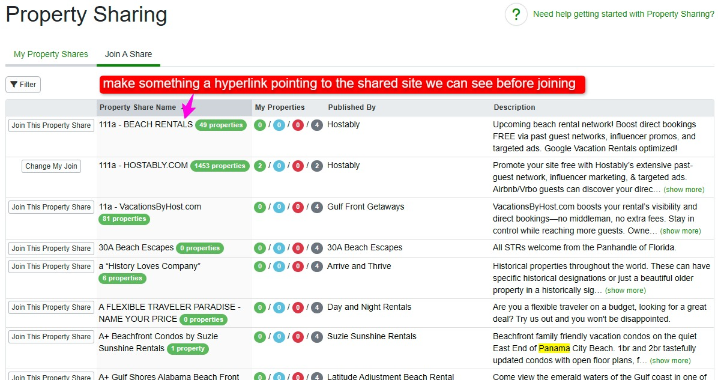Click the 49 properties green badge
718x380 pixels.
(221, 125)
